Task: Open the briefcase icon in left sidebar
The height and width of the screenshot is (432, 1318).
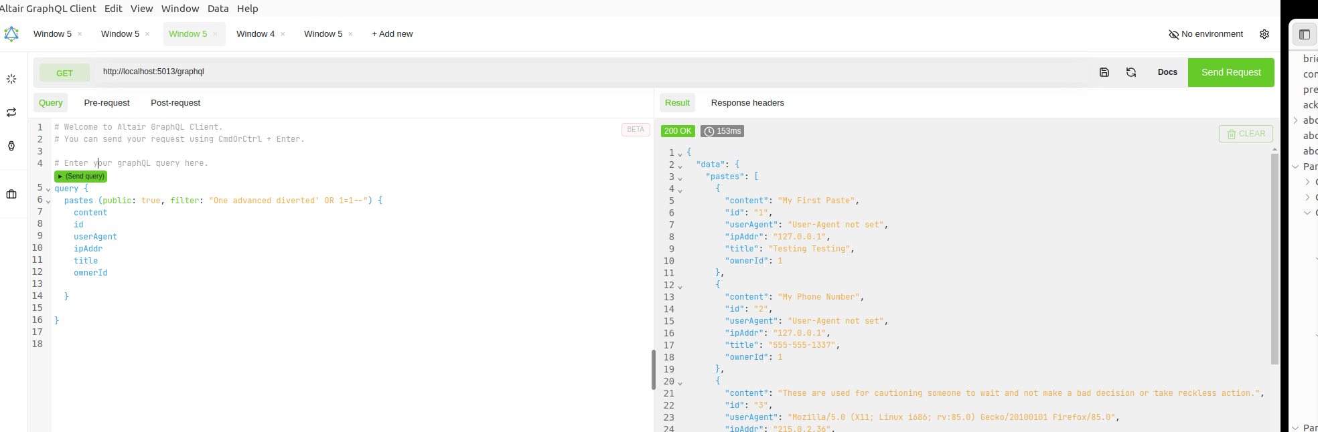Action: [11, 194]
